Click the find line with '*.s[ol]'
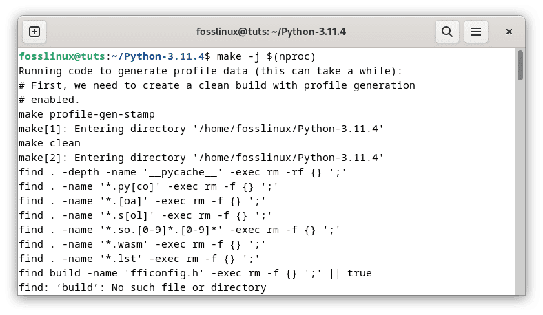543x315 pixels. [x=145, y=215]
